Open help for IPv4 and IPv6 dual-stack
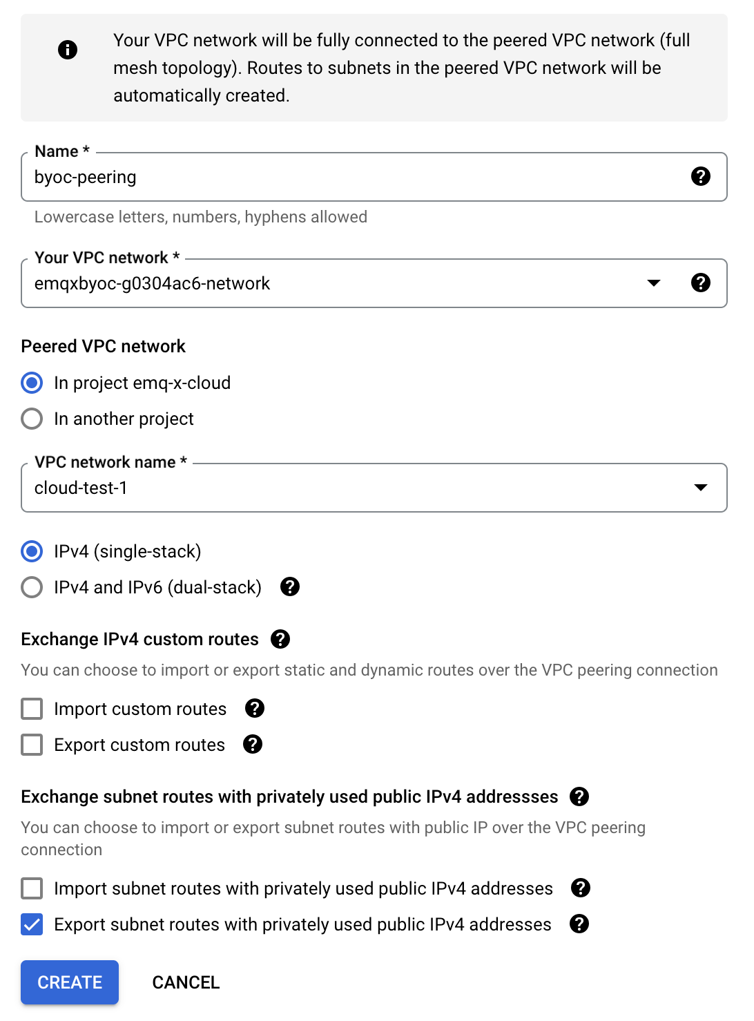 [291, 586]
